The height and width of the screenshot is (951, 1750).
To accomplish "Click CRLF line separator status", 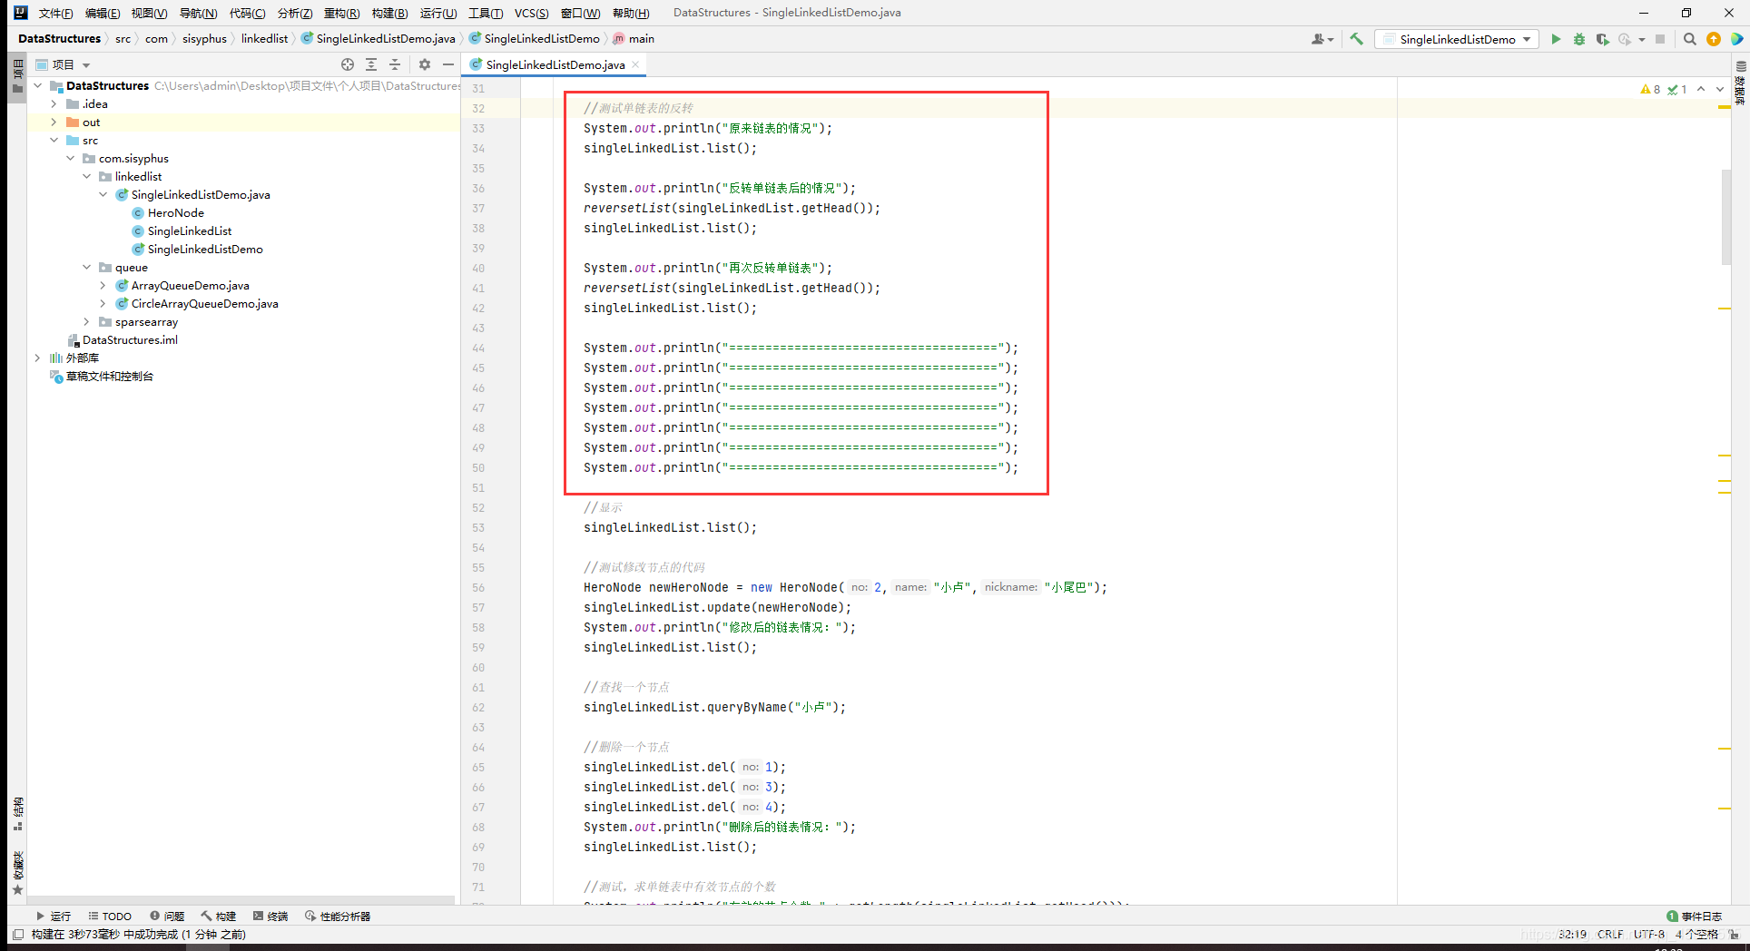I will pos(1610,934).
